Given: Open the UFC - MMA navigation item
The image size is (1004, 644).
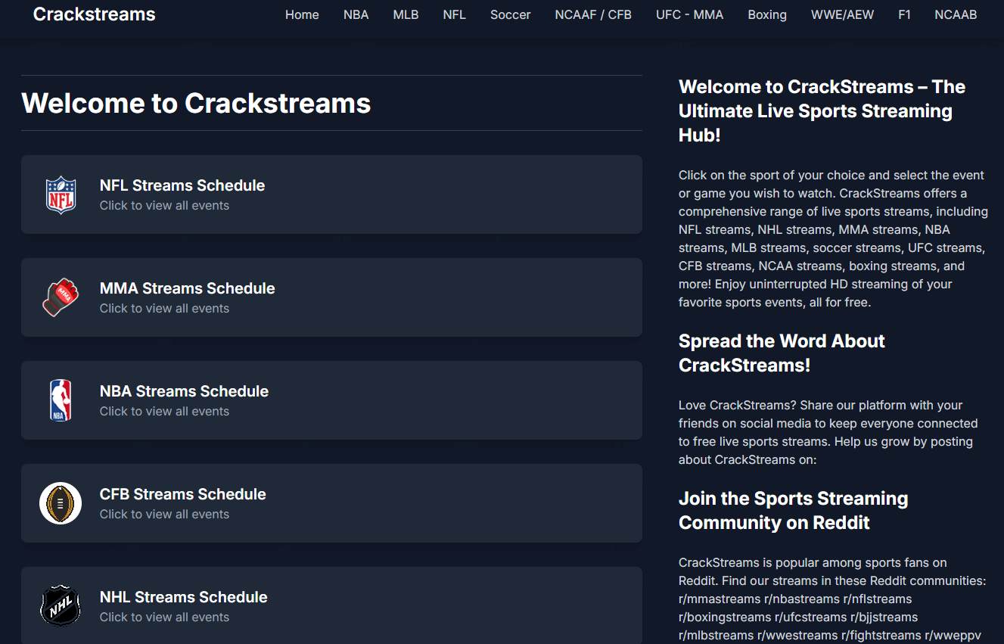Looking at the screenshot, I should pyautogui.click(x=690, y=14).
